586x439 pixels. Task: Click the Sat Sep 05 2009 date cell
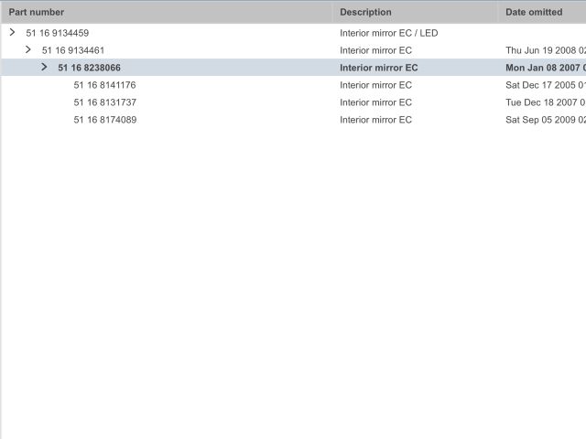pos(545,120)
